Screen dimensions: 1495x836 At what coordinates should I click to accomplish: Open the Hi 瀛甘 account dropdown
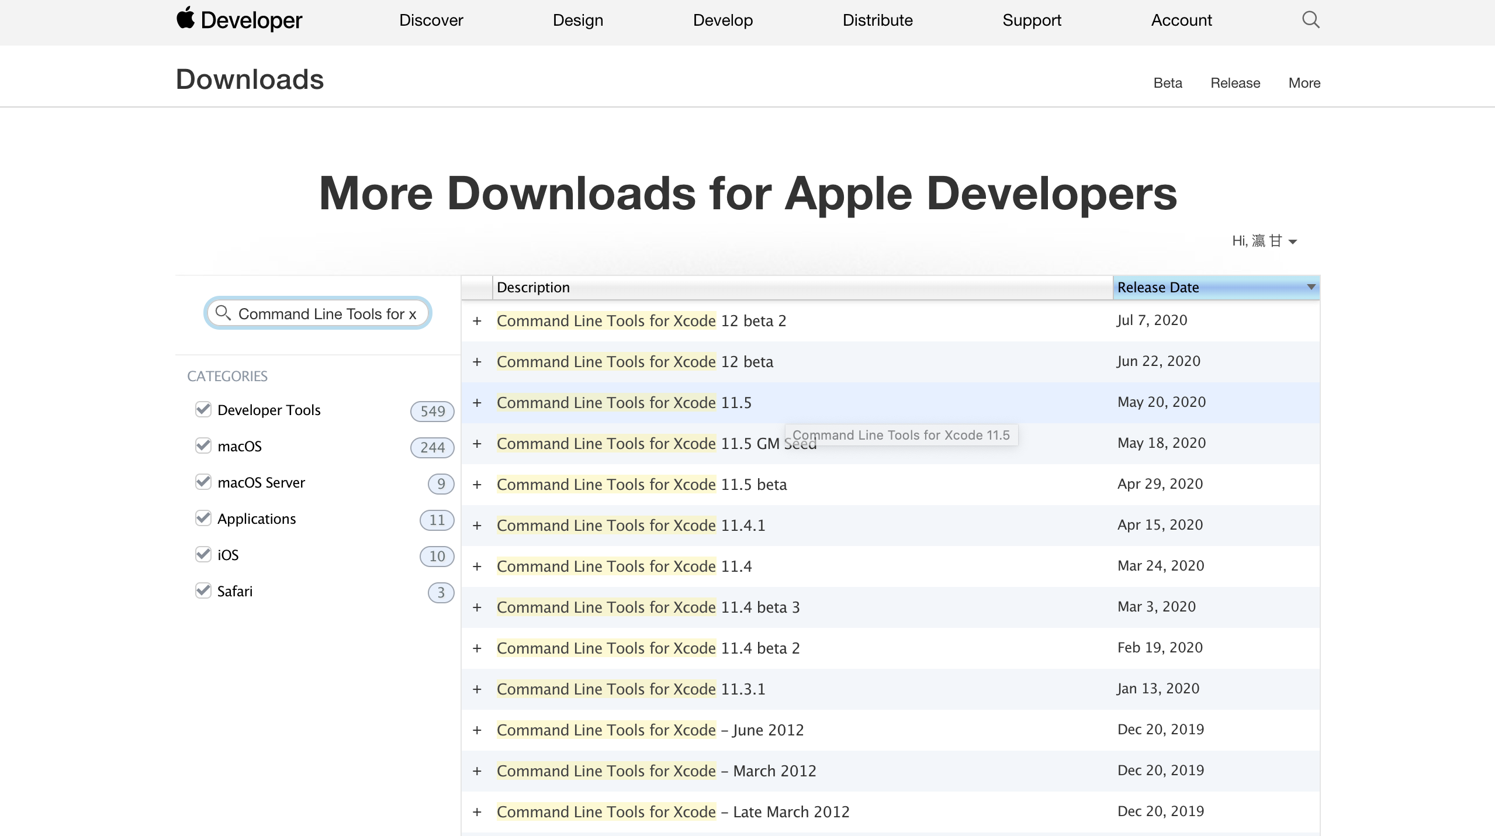(x=1266, y=240)
